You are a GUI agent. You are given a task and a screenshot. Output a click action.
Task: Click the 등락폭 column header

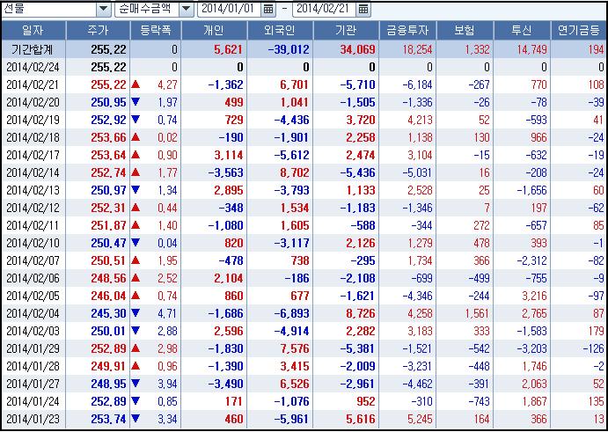click(x=156, y=30)
